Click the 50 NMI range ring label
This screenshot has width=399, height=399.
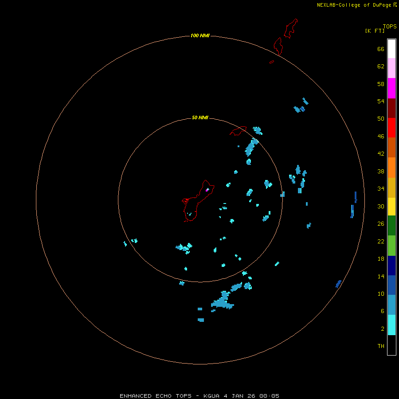click(200, 117)
